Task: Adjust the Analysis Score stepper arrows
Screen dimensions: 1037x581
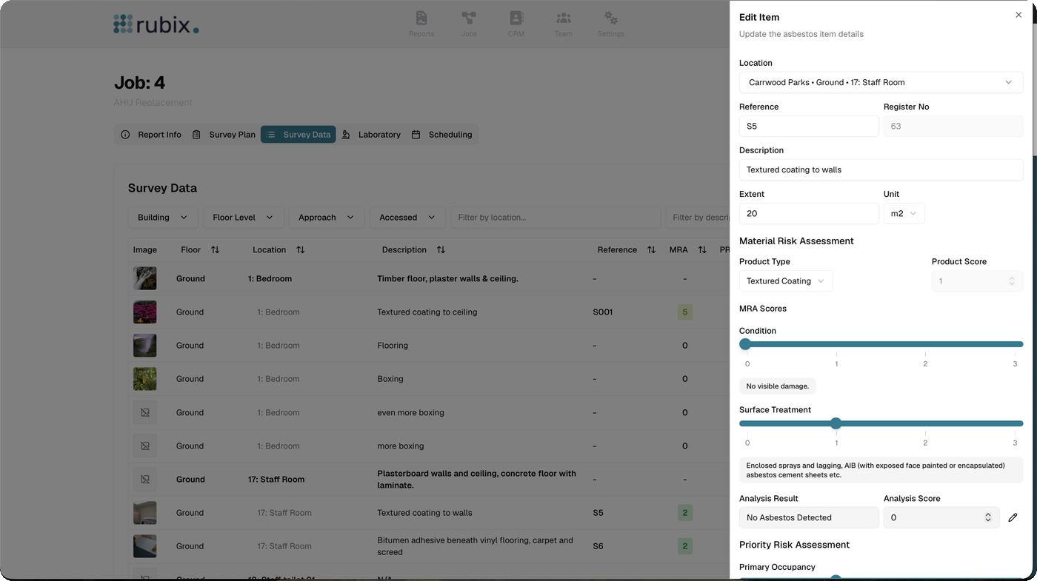Action: point(988,517)
